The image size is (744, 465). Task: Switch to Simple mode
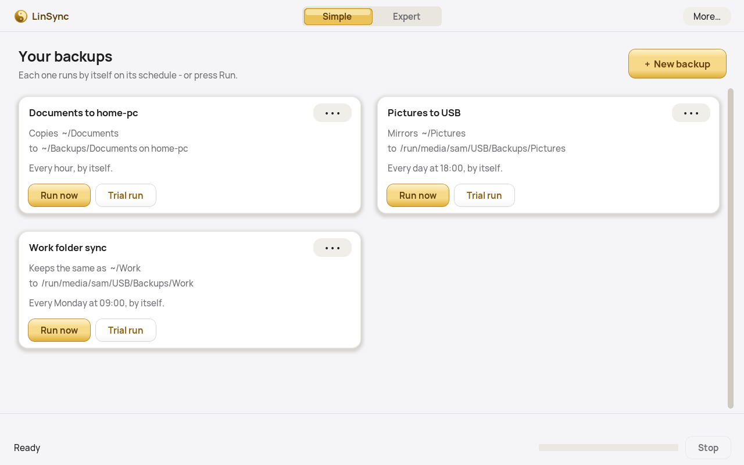pyautogui.click(x=338, y=16)
